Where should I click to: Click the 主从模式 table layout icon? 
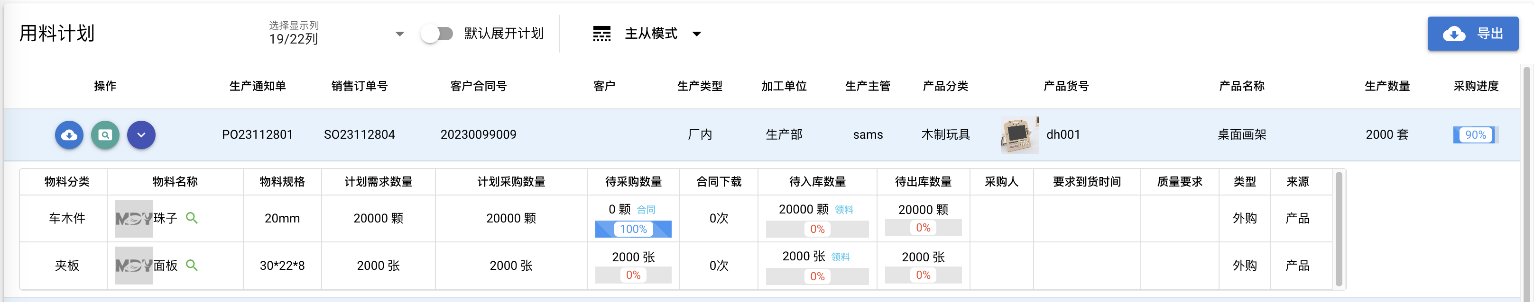(601, 33)
